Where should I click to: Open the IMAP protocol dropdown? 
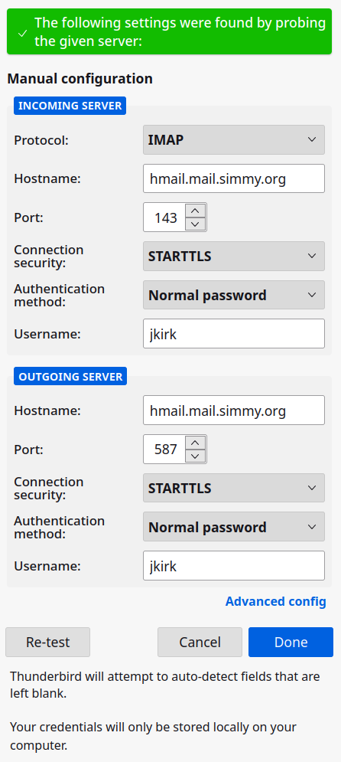click(234, 140)
